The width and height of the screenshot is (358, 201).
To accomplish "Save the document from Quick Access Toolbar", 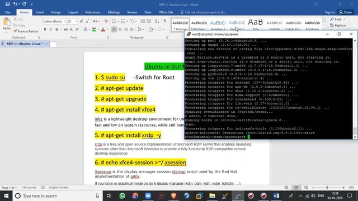I will [7, 4].
